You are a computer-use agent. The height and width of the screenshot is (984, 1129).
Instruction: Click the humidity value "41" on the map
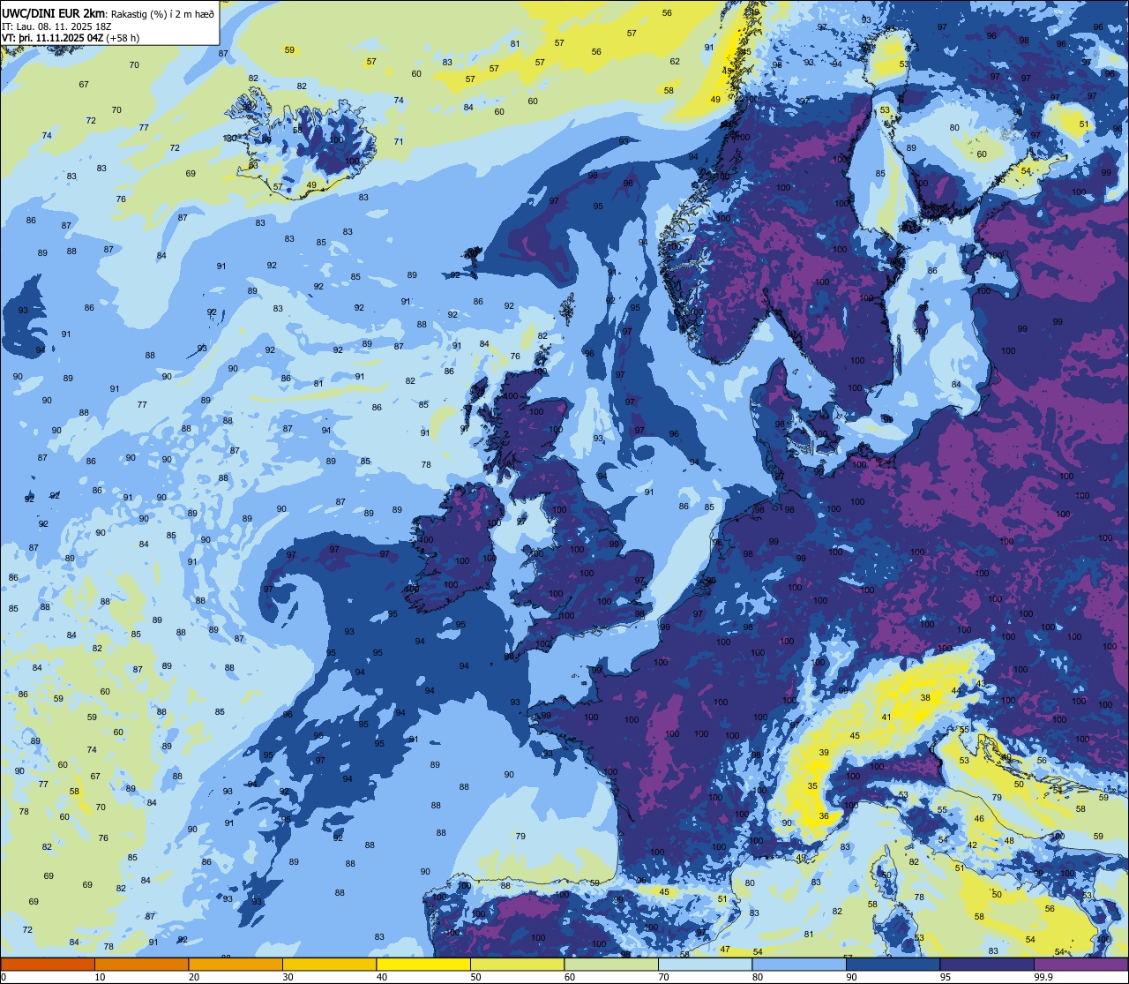click(886, 717)
